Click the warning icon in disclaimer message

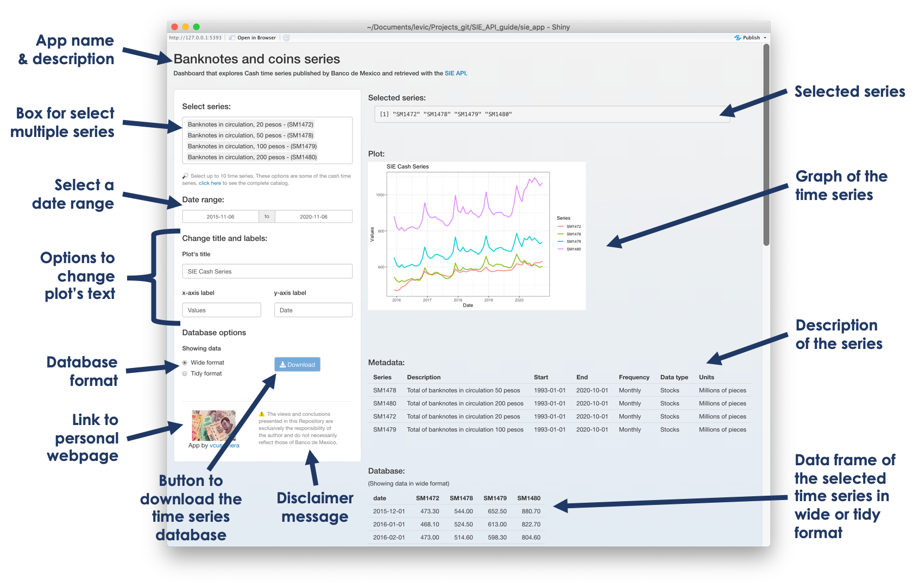click(x=262, y=414)
